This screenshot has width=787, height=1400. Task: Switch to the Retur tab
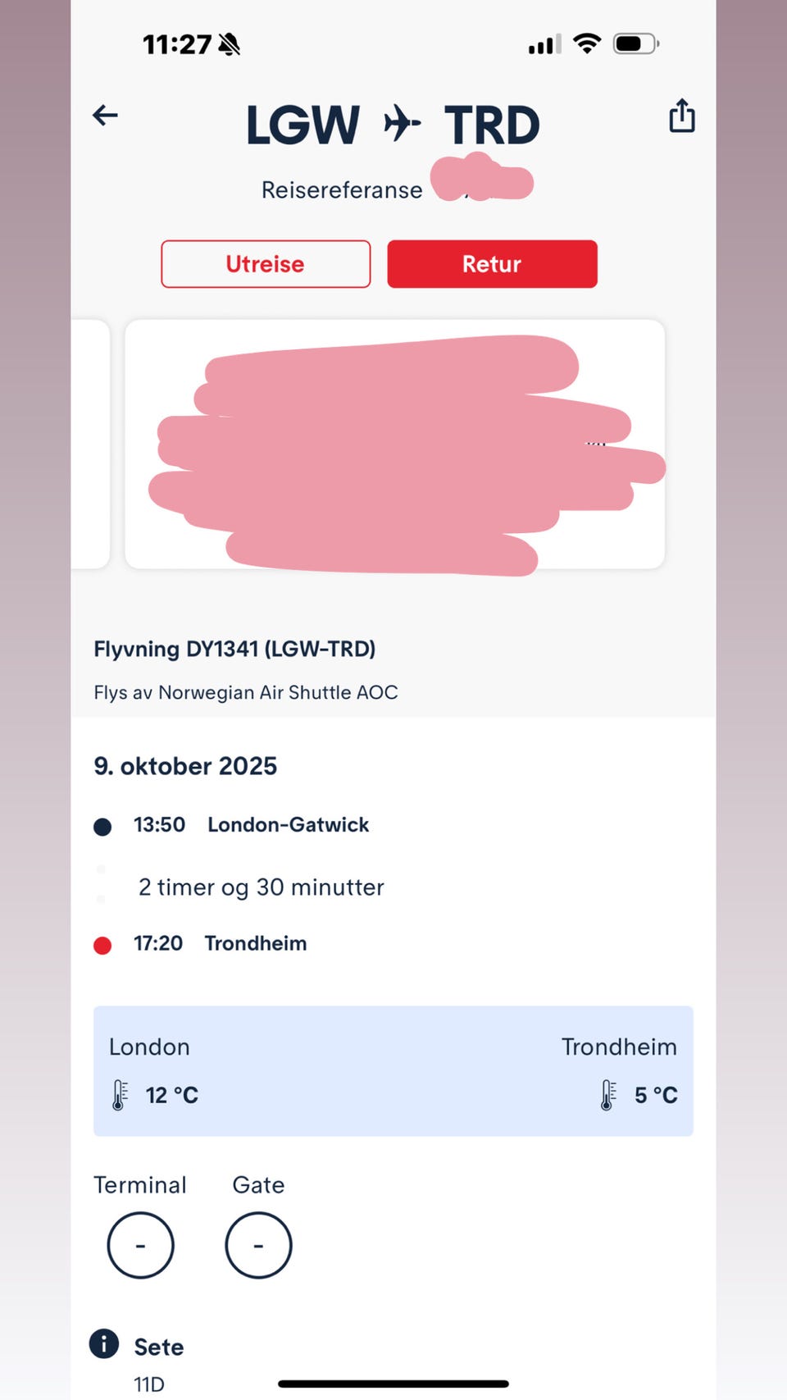pyautogui.click(x=492, y=264)
